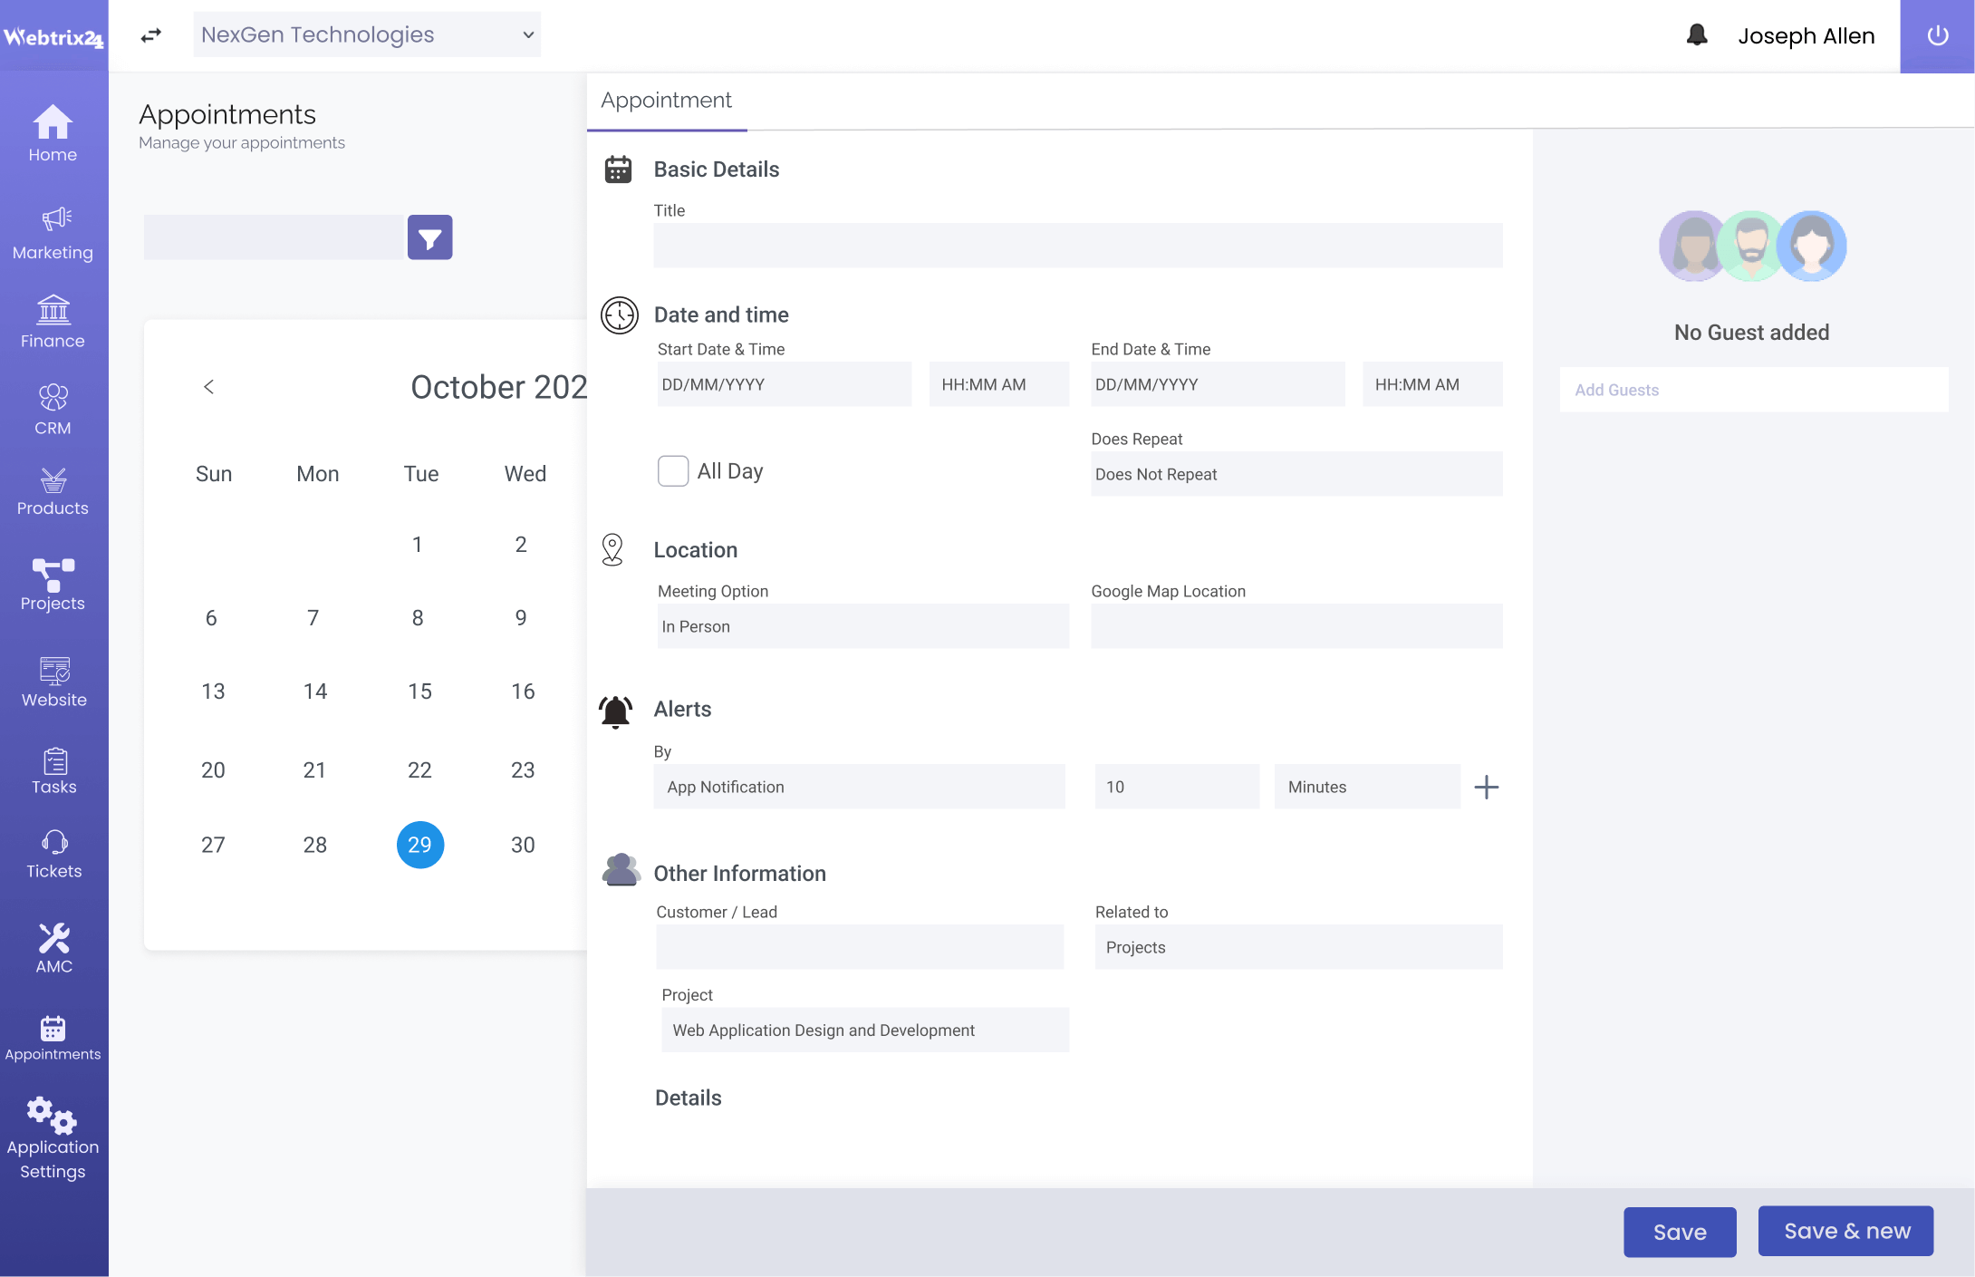Click the filter funnel button

click(x=429, y=237)
